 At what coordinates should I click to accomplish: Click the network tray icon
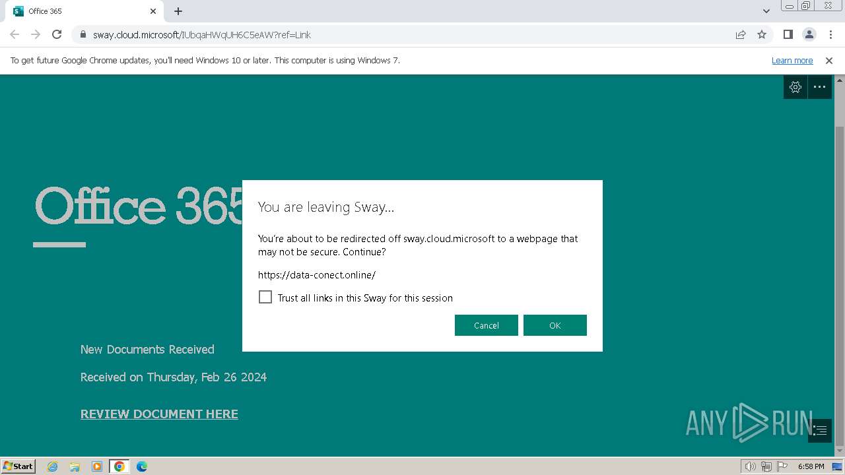point(766,466)
